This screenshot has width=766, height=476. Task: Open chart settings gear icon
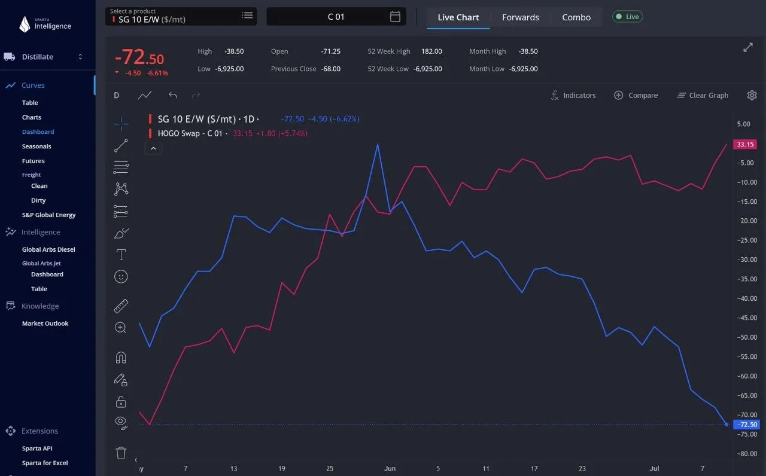(752, 95)
